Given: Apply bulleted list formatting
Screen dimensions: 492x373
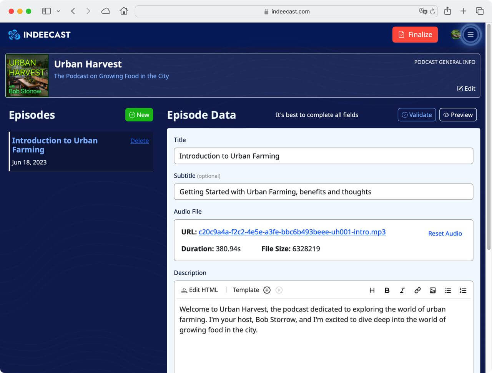Looking at the screenshot, I should (x=448, y=290).
